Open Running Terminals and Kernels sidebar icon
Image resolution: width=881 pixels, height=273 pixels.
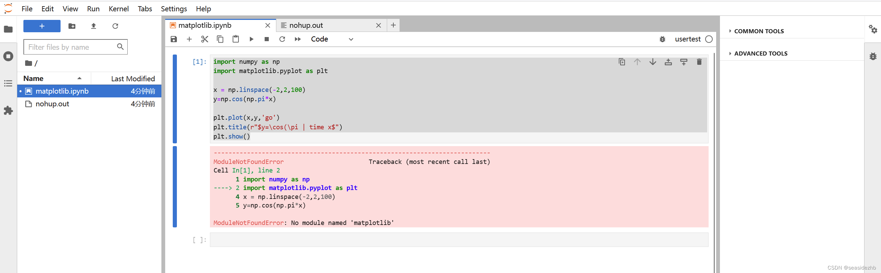(8, 56)
